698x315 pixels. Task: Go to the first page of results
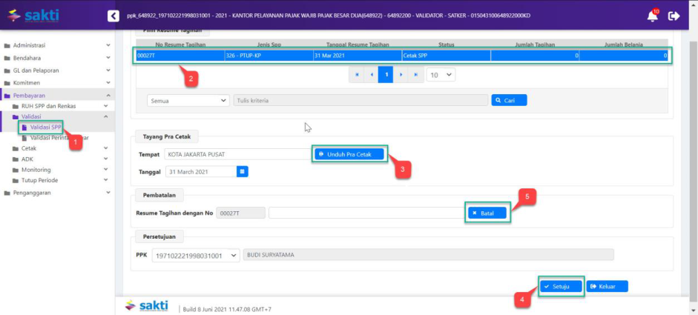pos(357,75)
